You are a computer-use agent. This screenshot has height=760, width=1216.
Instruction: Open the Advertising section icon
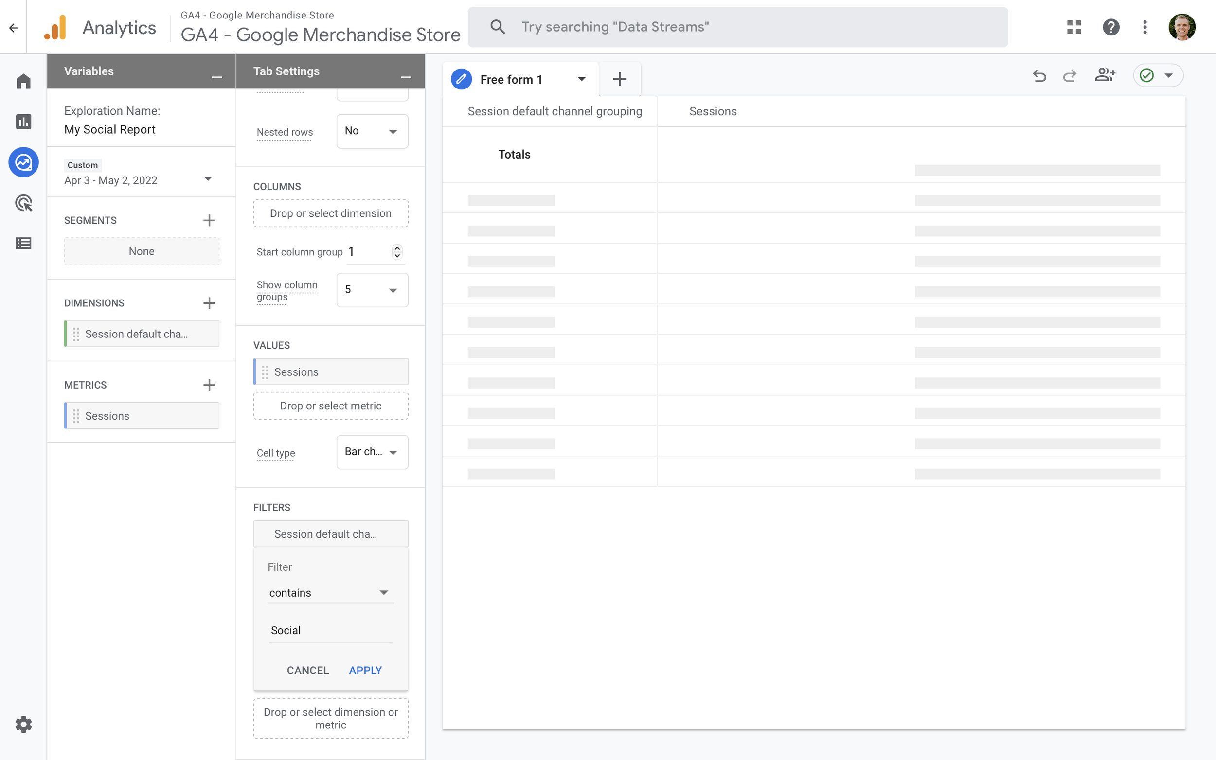pos(23,203)
